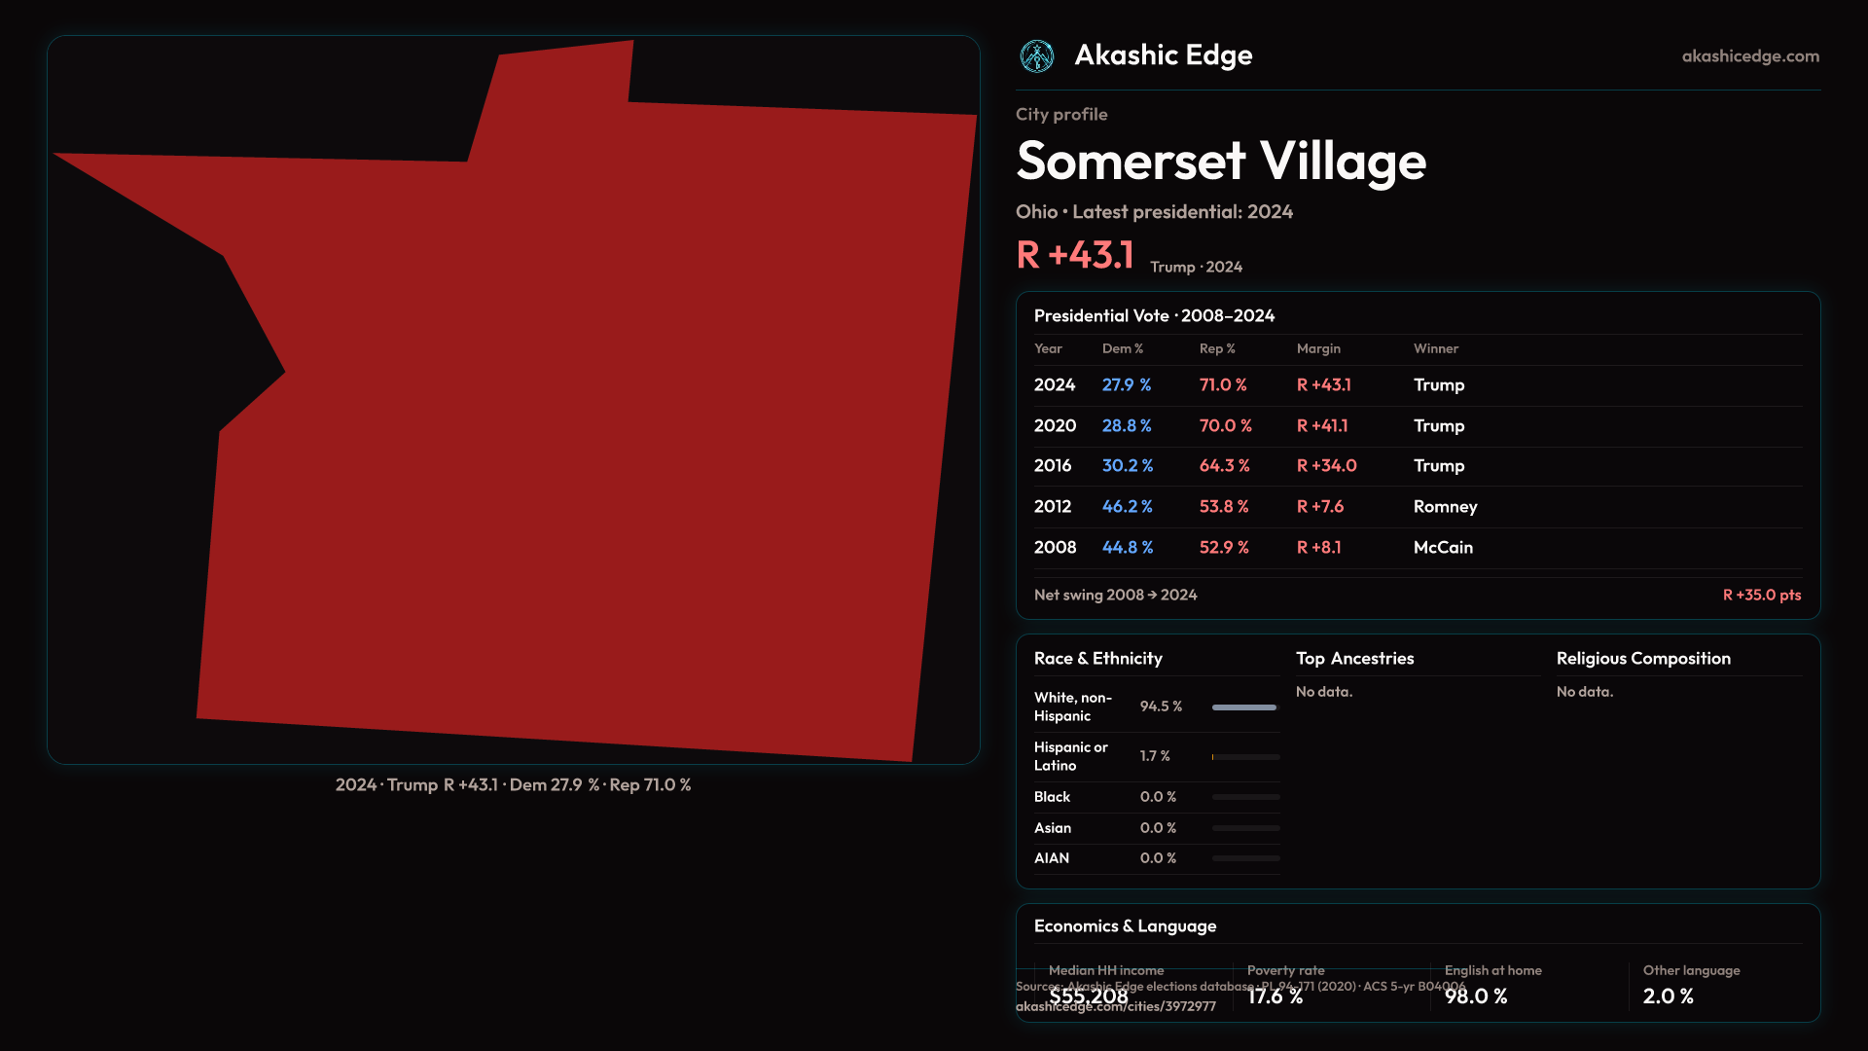Click the R +43.1 headline margin
The width and height of the screenshot is (1868, 1051).
(1074, 256)
